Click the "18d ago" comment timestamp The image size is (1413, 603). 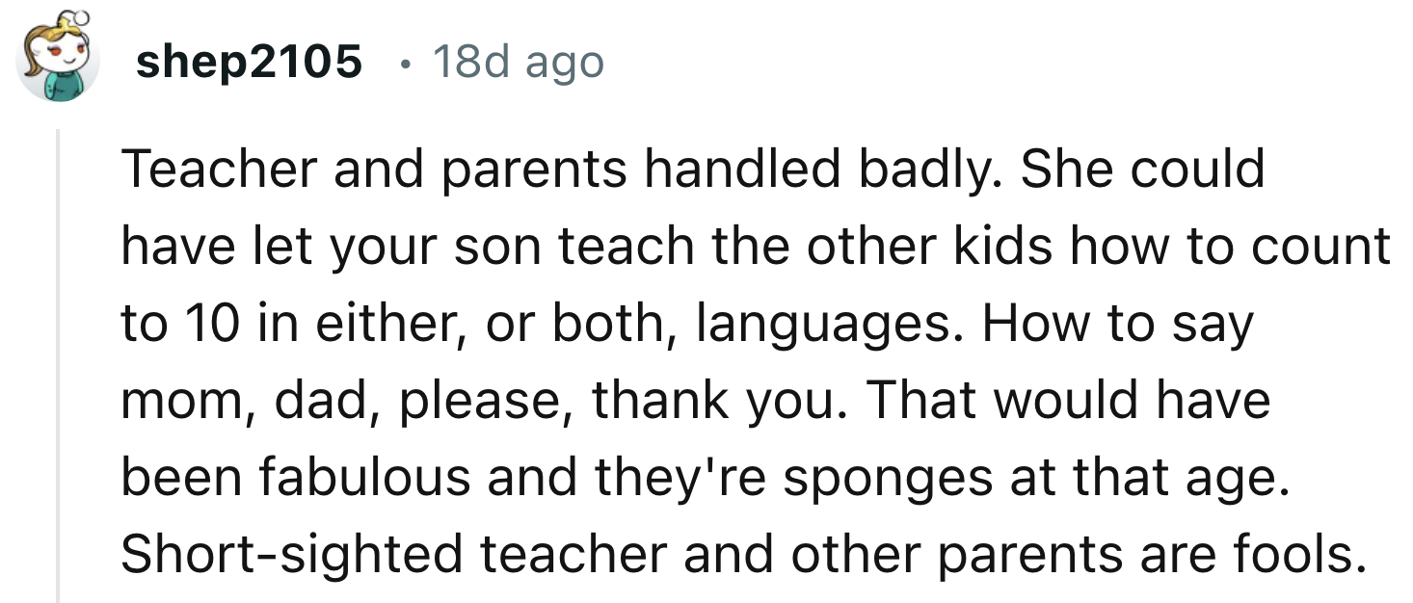point(519,63)
